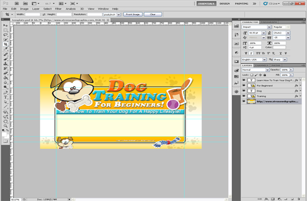Select the Crop tool in the toolbox
The height and width of the screenshot is (201, 307).
5,44
